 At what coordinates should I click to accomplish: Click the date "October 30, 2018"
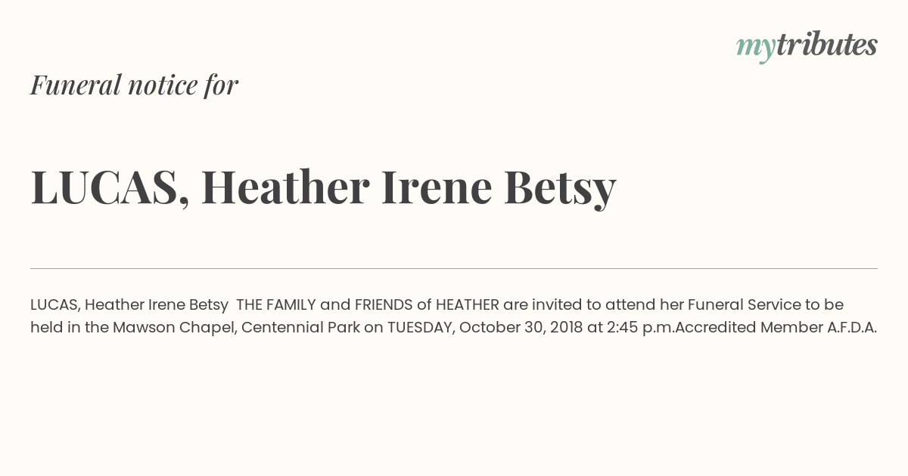tap(521, 328)
